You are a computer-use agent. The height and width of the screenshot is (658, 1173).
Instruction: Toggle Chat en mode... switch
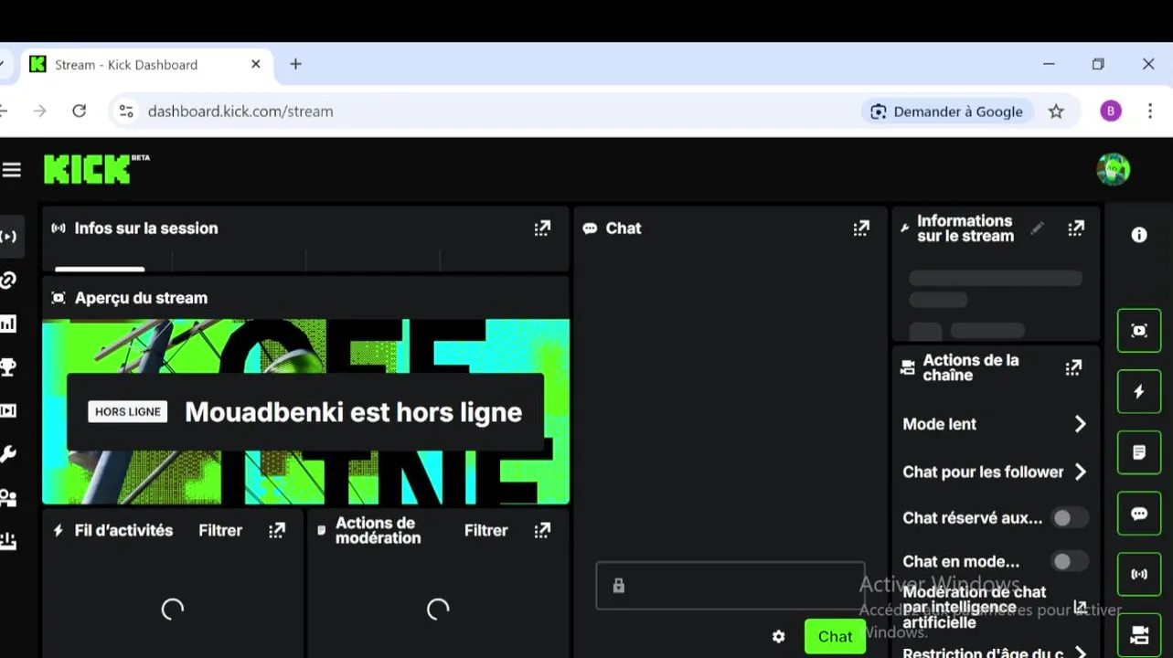pyautogui.click(x=1069, y=562)
